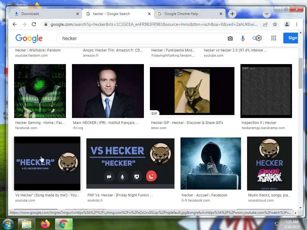
Task: Open Music tracks, songs soundcloud link
Action: click(x=269, y=195)
